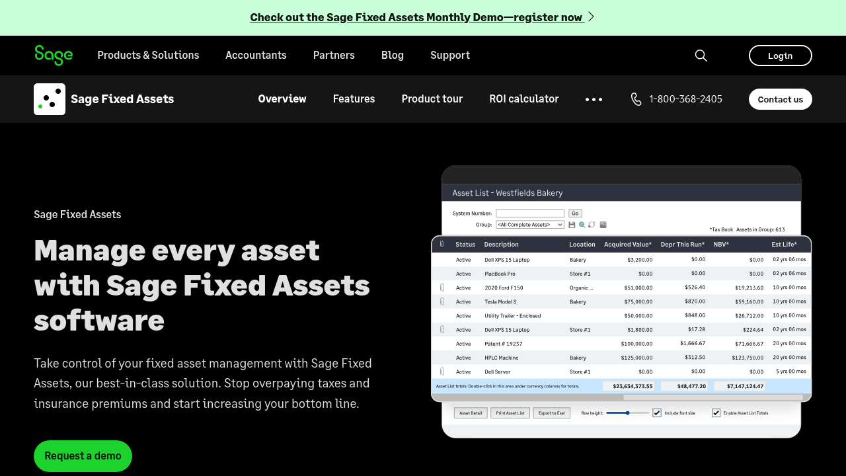Click the System Number input field
This screenshot has height=476, width=846.
click(529, 213)
